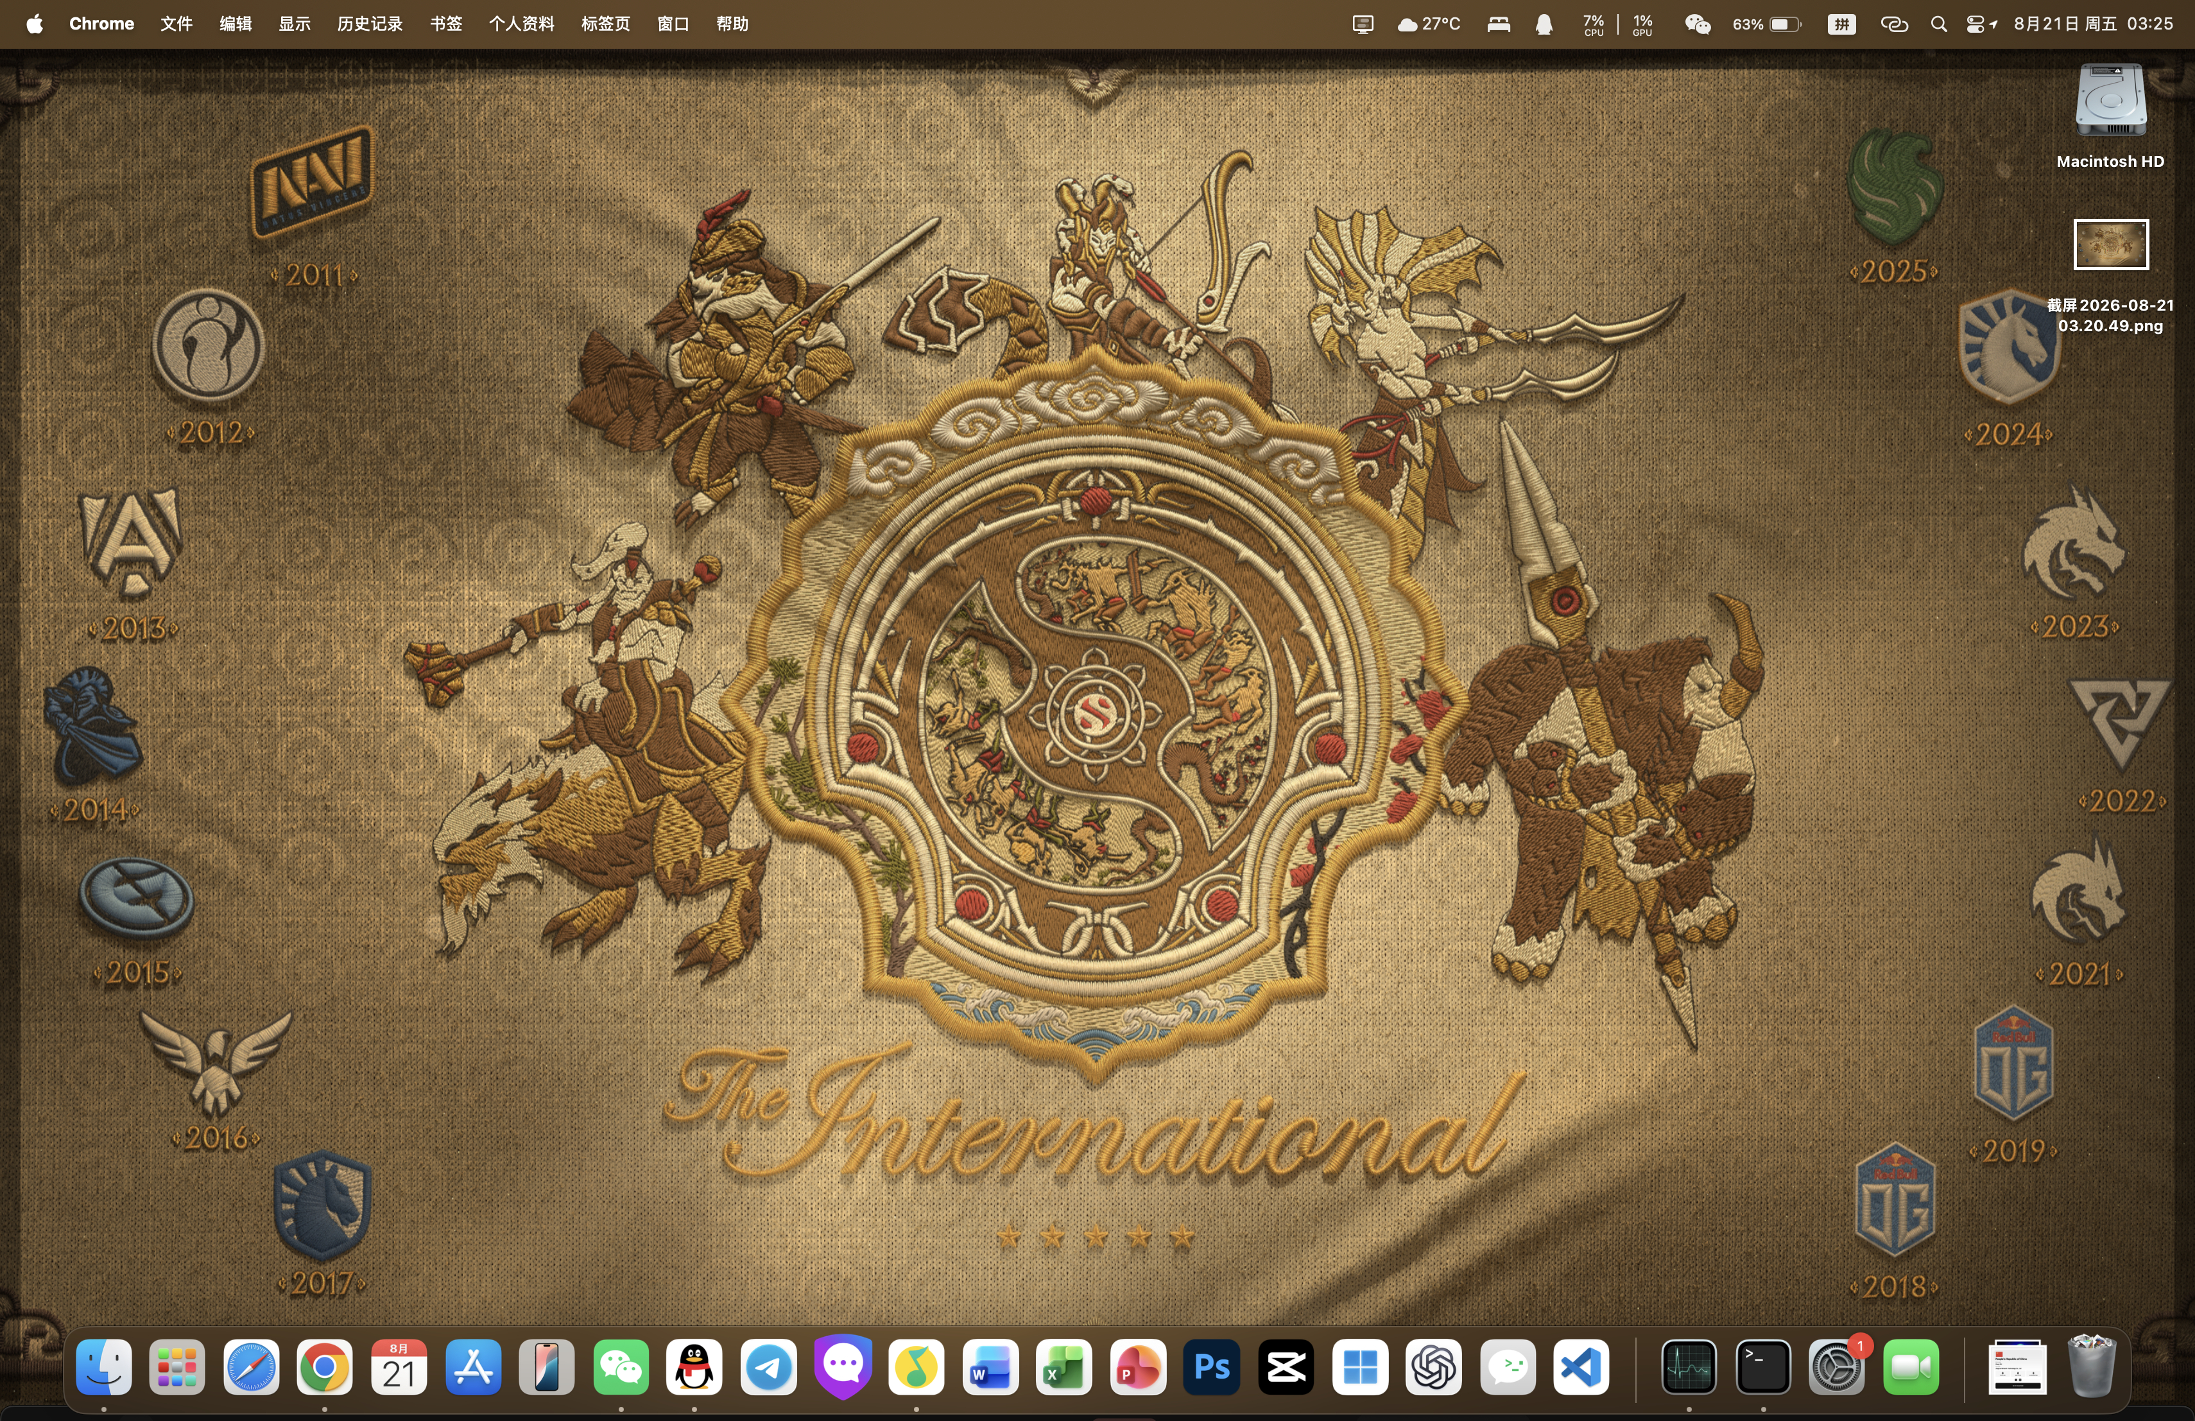2195x1421 pixels.
Task: Open Microsoft Word from the Dock
Action: coord(990,1366)
